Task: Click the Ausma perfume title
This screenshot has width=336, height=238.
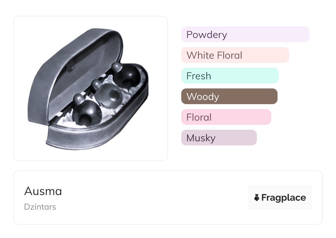Action: (x=43, y=191)
